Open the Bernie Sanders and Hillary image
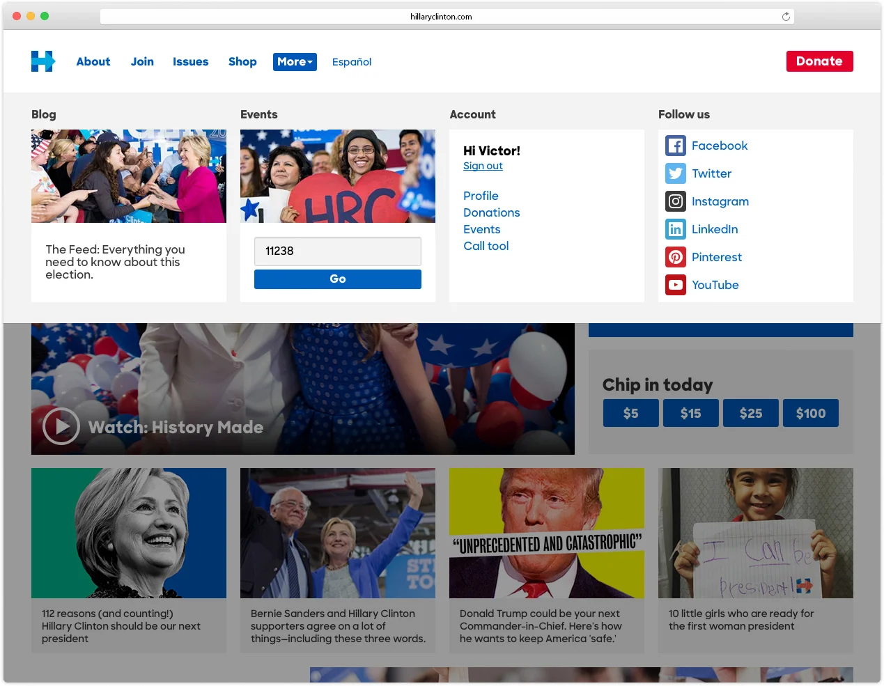Viewport: 884px width, 686px height. coord(338,533)
